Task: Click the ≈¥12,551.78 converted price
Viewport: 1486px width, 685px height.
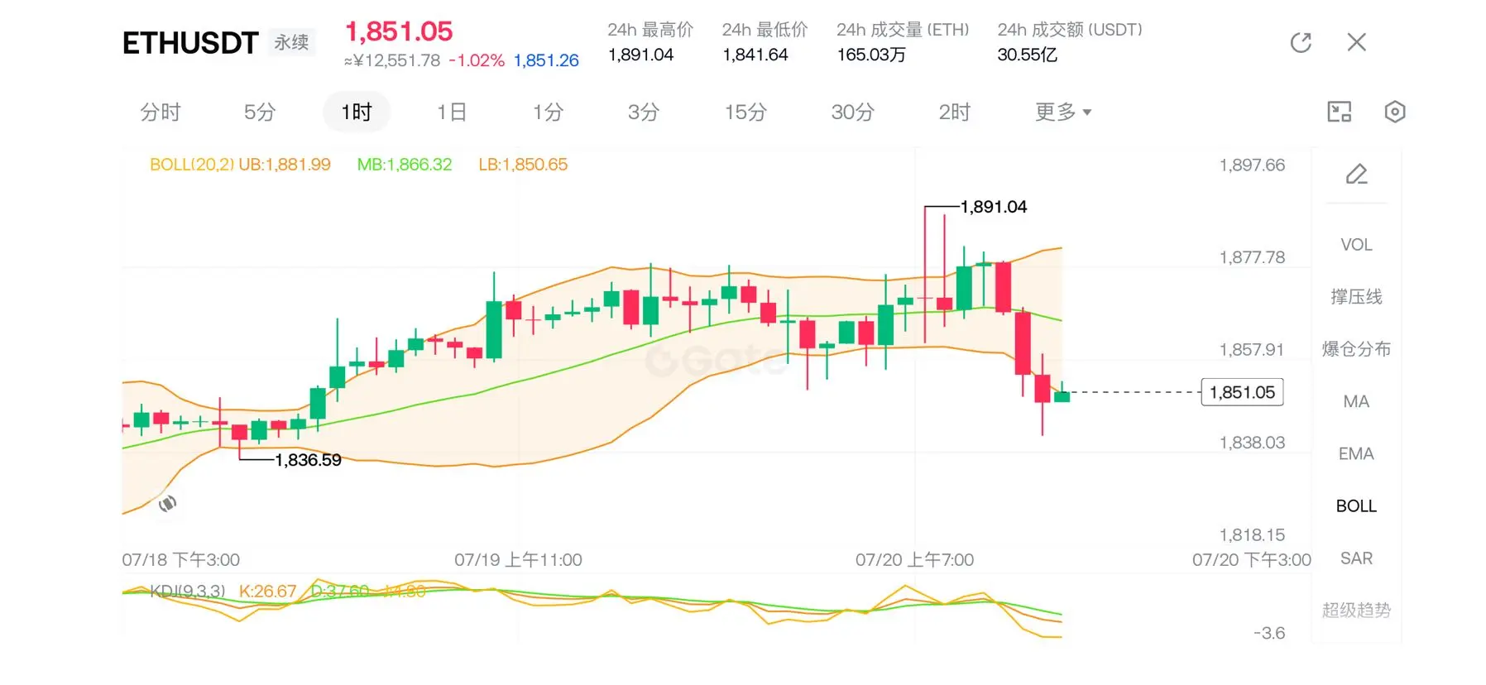Action: [x=392, y=60]
